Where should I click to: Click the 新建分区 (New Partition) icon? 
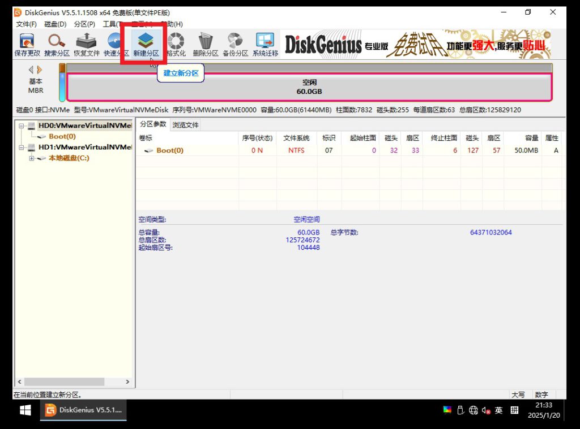(146, 44)
